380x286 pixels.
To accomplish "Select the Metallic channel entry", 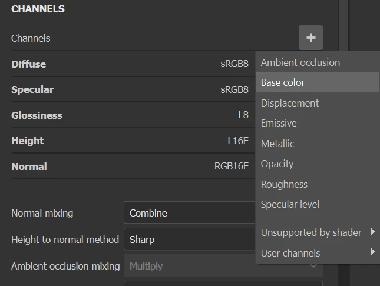I will [x=277, y=144].
